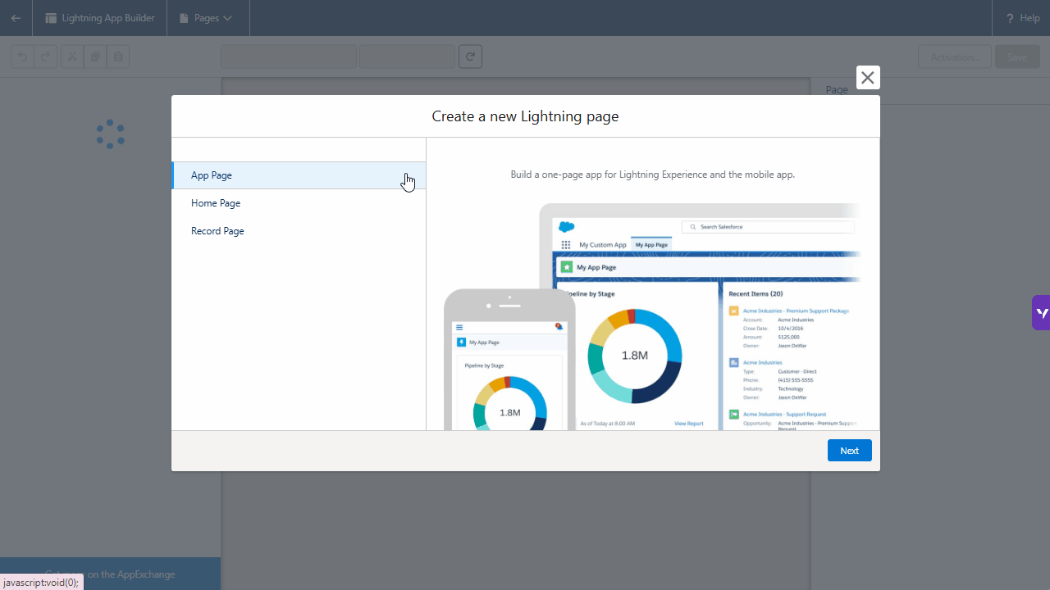Click the cut scissors icon
The image size is (1050, 590).
72,57
